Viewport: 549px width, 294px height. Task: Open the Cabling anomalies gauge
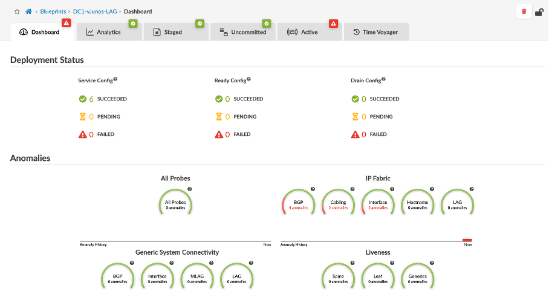point(338,204)
